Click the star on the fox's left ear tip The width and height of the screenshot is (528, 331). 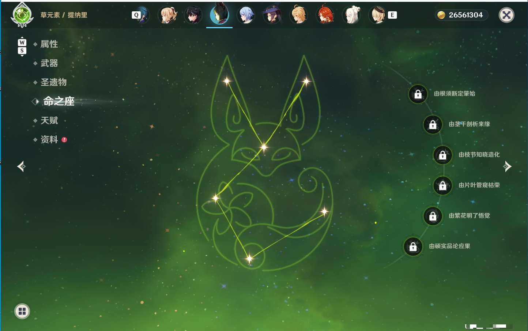[227, 81]
